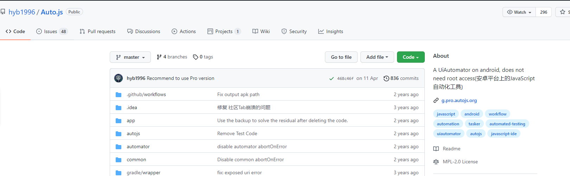Click the MPL-2.0 License scale icon

436,162
